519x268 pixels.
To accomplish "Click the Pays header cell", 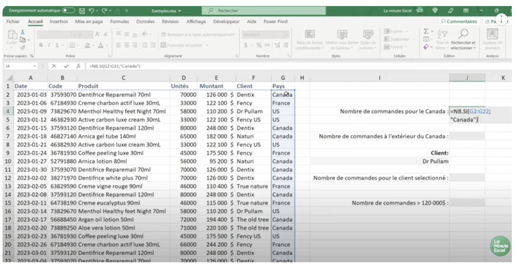I will pos(283,86).
